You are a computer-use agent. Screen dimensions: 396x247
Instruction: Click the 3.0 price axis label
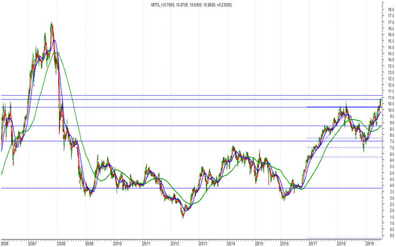392,198
